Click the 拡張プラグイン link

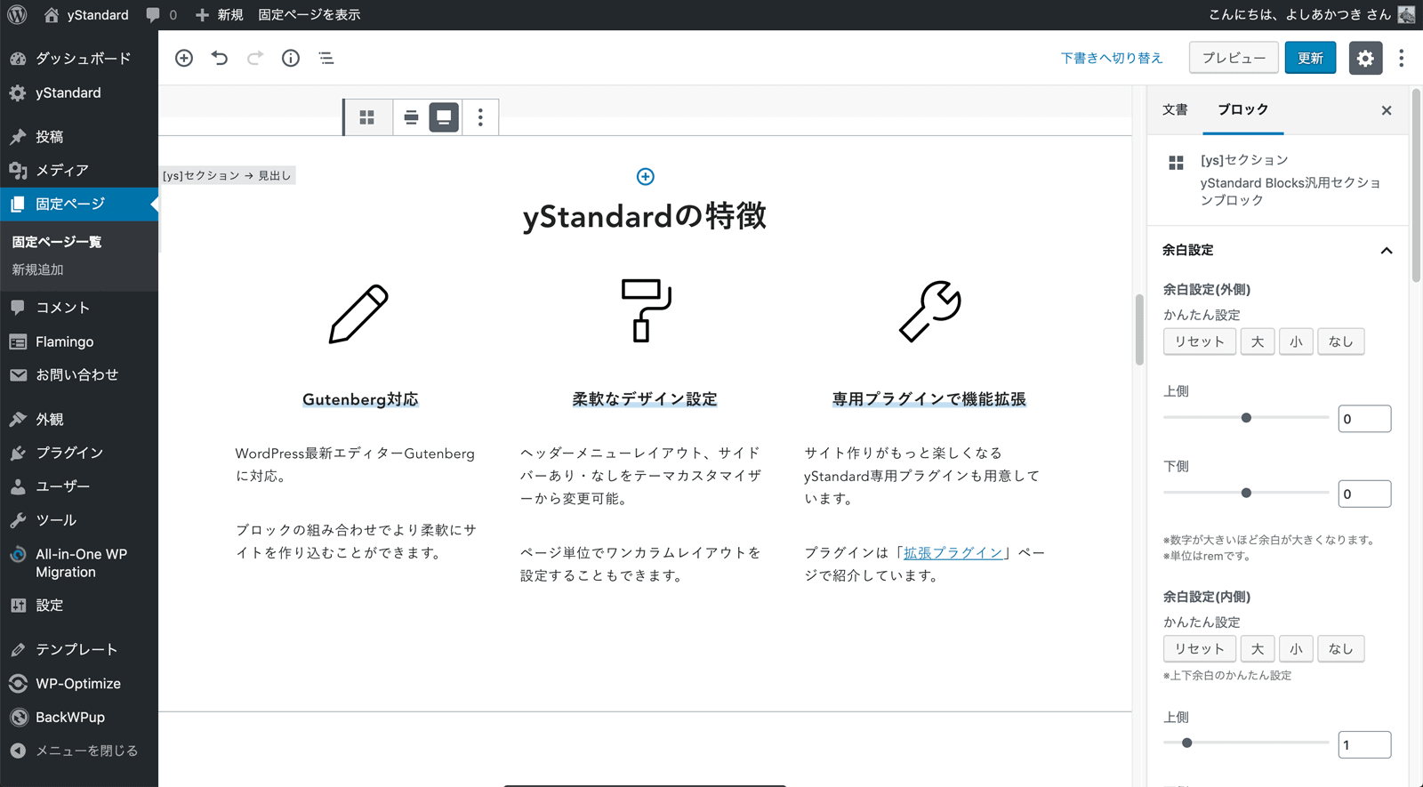pyautogui.click(x=953, y=552)
